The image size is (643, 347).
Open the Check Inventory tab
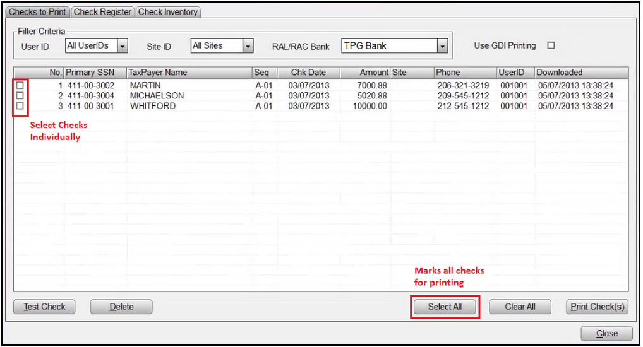pos(168,12)
